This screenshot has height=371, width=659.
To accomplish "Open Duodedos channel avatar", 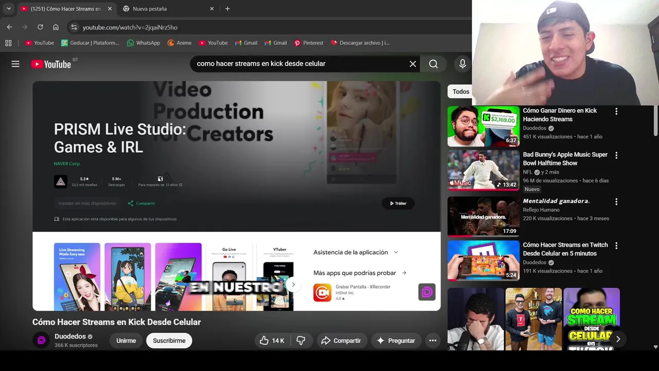I will (x=41, y=341).
